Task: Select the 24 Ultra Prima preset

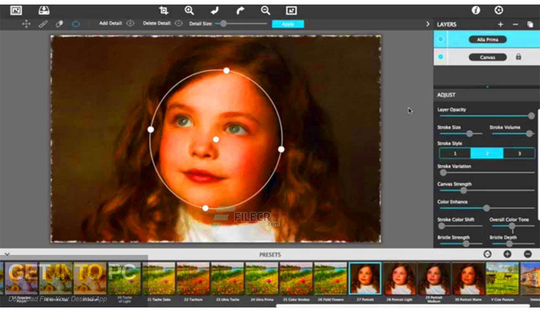Action: (262, 278)
